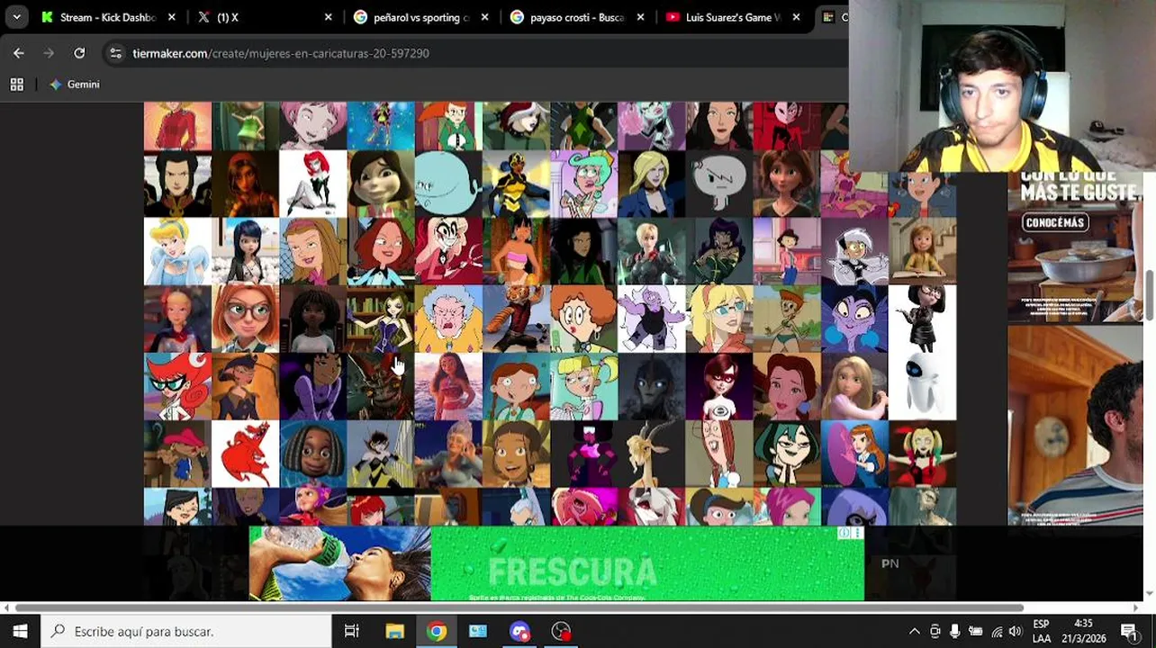
Task: Close the peñarol vs sporting tab
Action: click(x=484, y=17)
